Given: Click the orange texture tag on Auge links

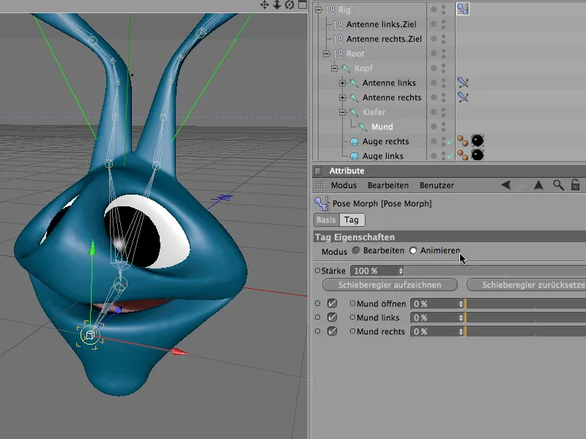Looking at the screenshot, I should click(x=463, y=155).
